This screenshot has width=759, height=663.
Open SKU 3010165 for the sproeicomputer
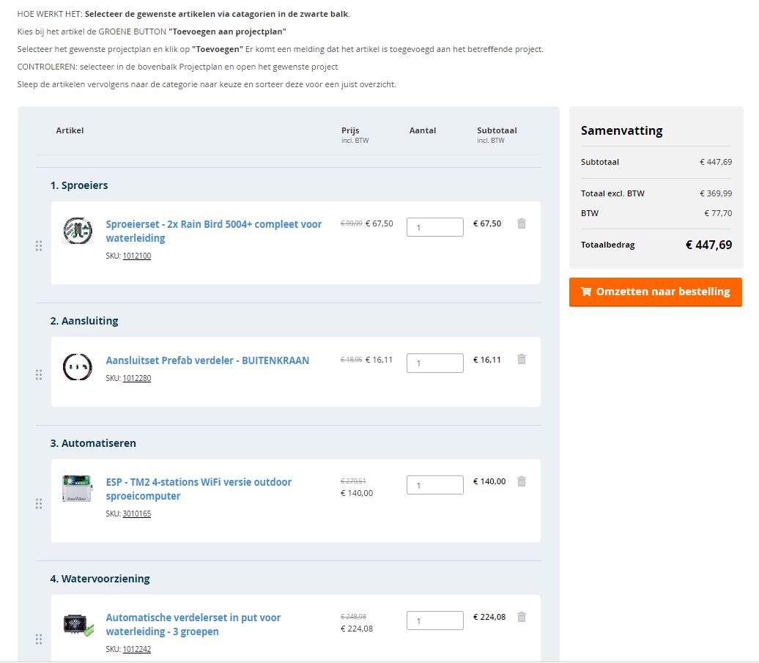138,514
